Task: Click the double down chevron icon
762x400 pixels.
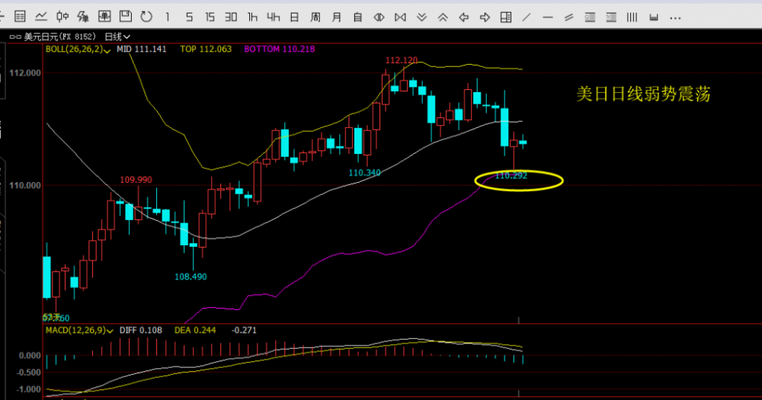Action: tap(422, 17)
